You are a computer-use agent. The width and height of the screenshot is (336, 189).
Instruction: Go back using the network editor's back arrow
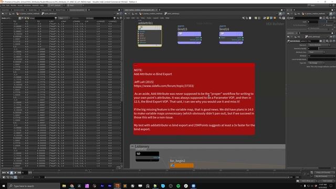126,14
